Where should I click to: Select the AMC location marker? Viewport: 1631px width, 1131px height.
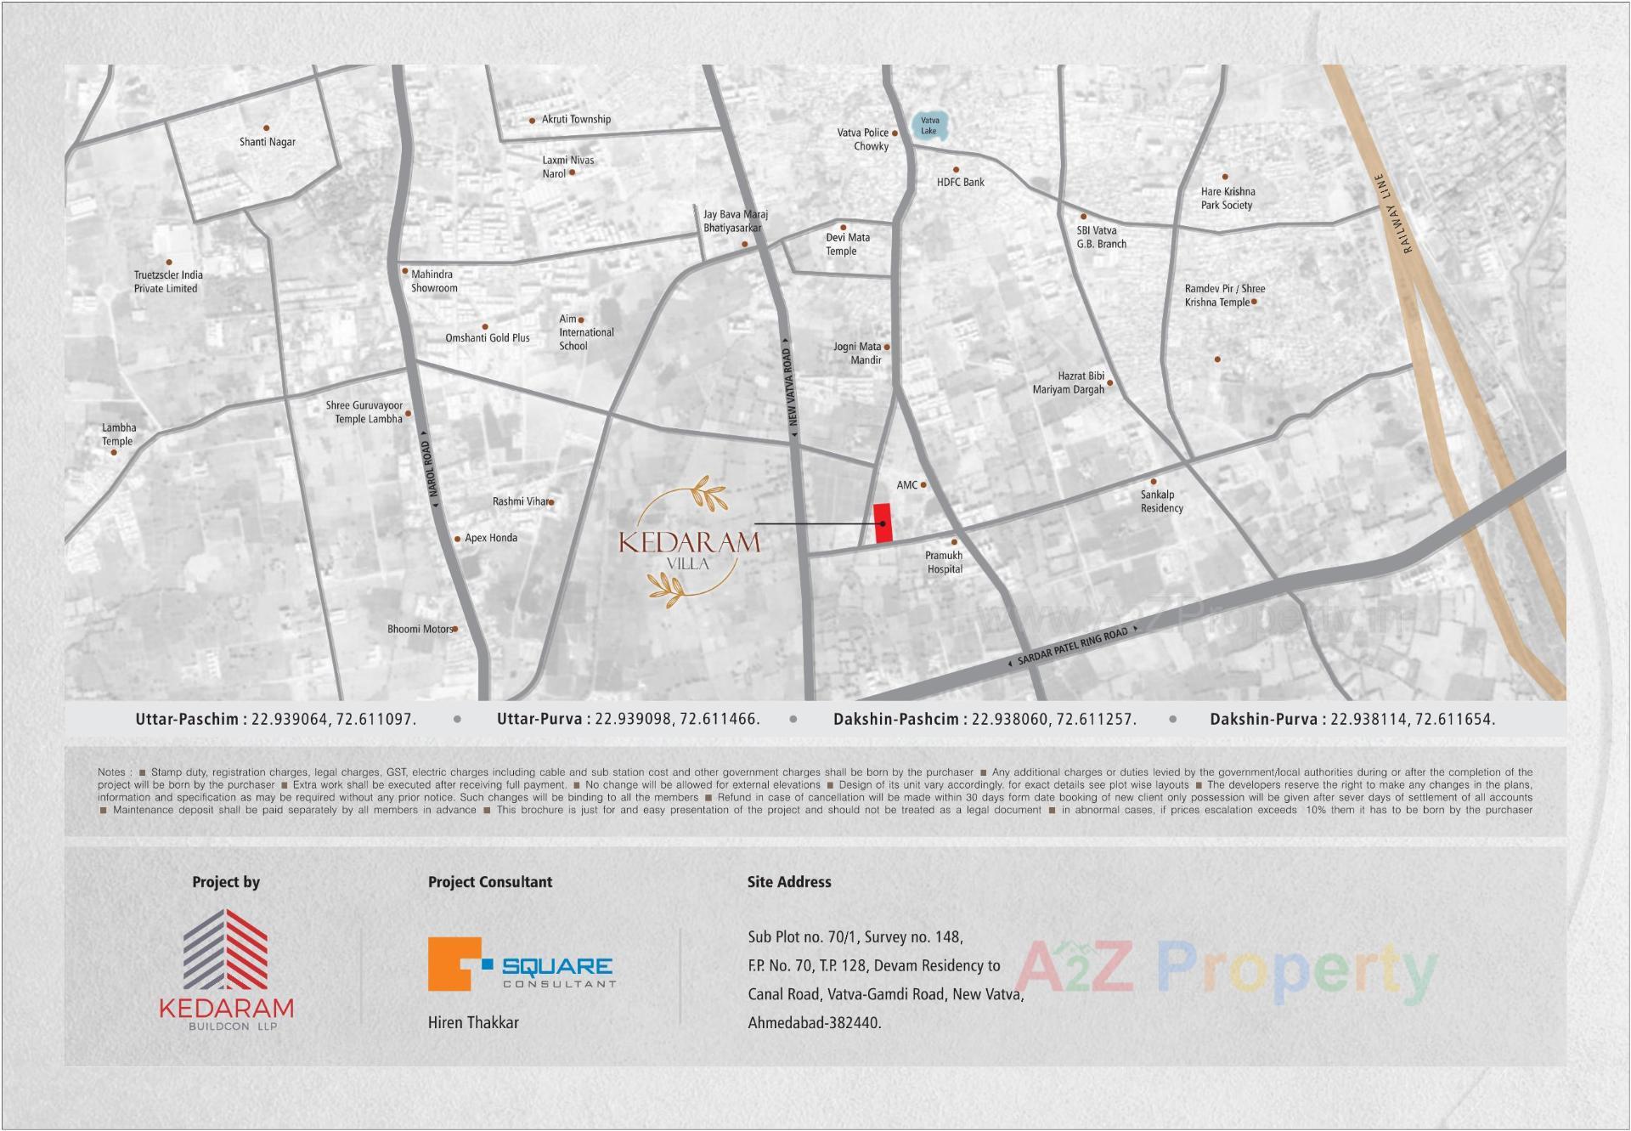coord(923,484)
